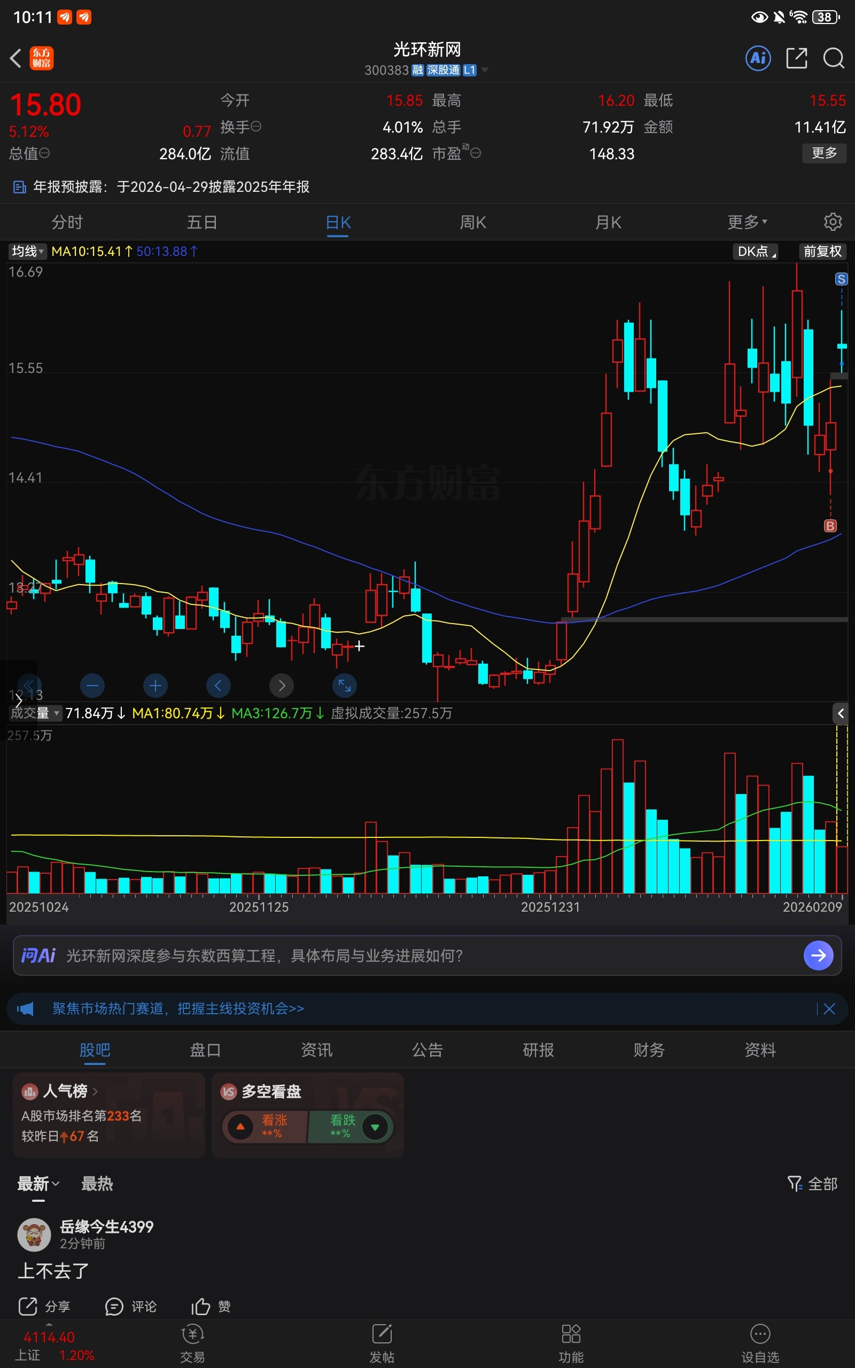This screenshot has height=1368, width=855.
Task: Vote 看跌 bearish
Action: (x=351, y=1126)
